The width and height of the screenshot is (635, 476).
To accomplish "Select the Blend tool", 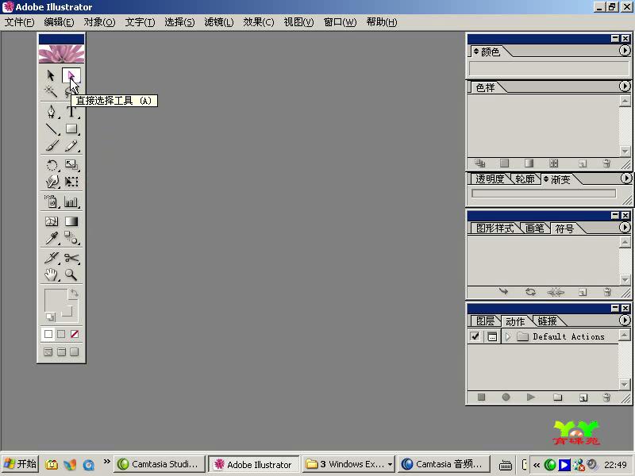I will click(71, 238).
